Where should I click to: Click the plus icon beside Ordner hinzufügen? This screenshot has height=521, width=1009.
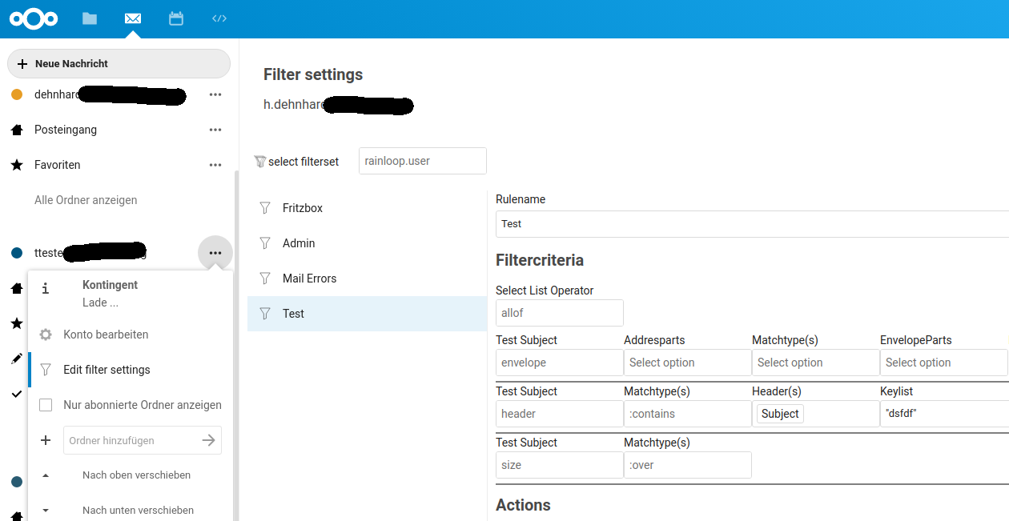pos(46,440)
